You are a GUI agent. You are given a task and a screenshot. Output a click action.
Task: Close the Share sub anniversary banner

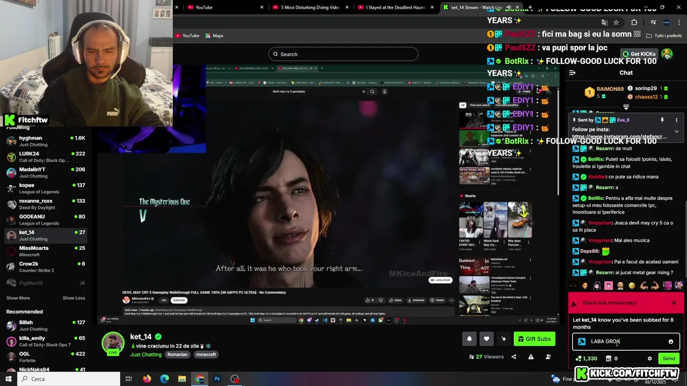[674, 303]
